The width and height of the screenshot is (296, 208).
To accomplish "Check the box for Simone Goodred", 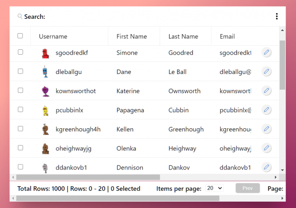I will point(20,52).
